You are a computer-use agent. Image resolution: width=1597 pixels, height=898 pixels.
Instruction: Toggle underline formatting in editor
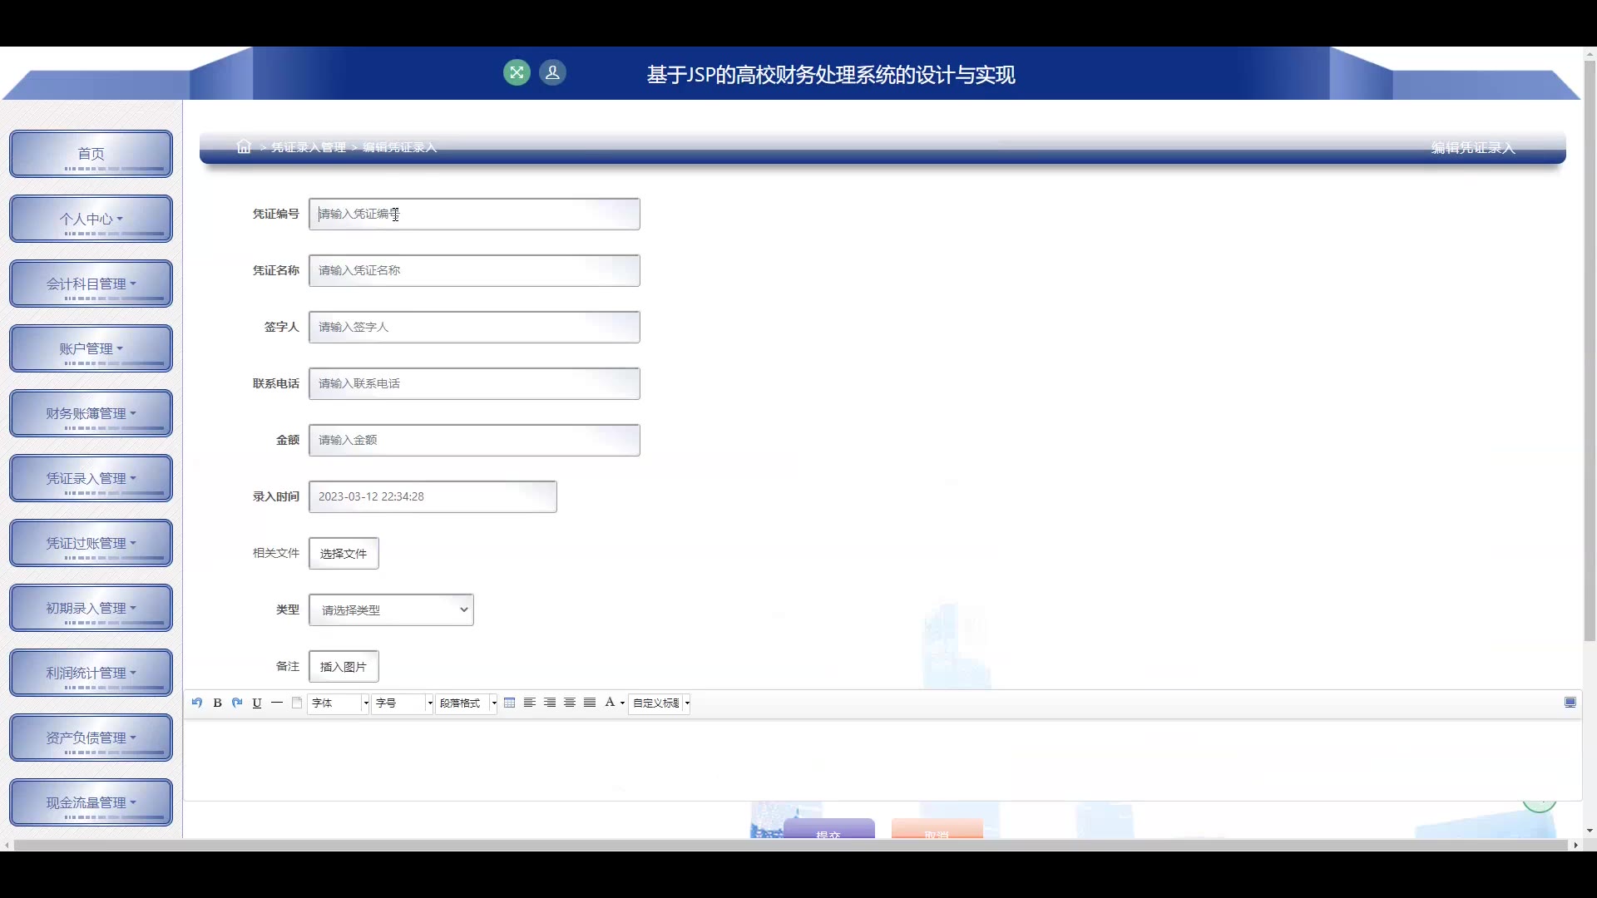click(x=257, y=703)
